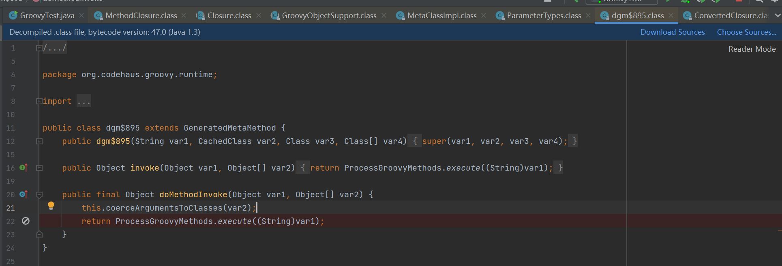This screenshot has width=782, height=266.
Task: Open the yellow lightbulb intention on line 21
Action: [51, 206]
